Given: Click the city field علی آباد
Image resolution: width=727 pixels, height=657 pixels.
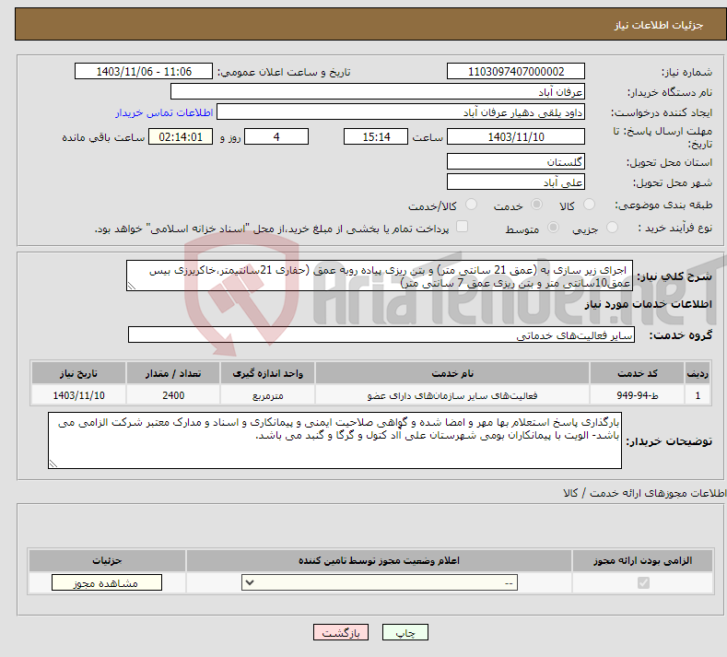Looking at the screenshot, I should pos(516,182).
